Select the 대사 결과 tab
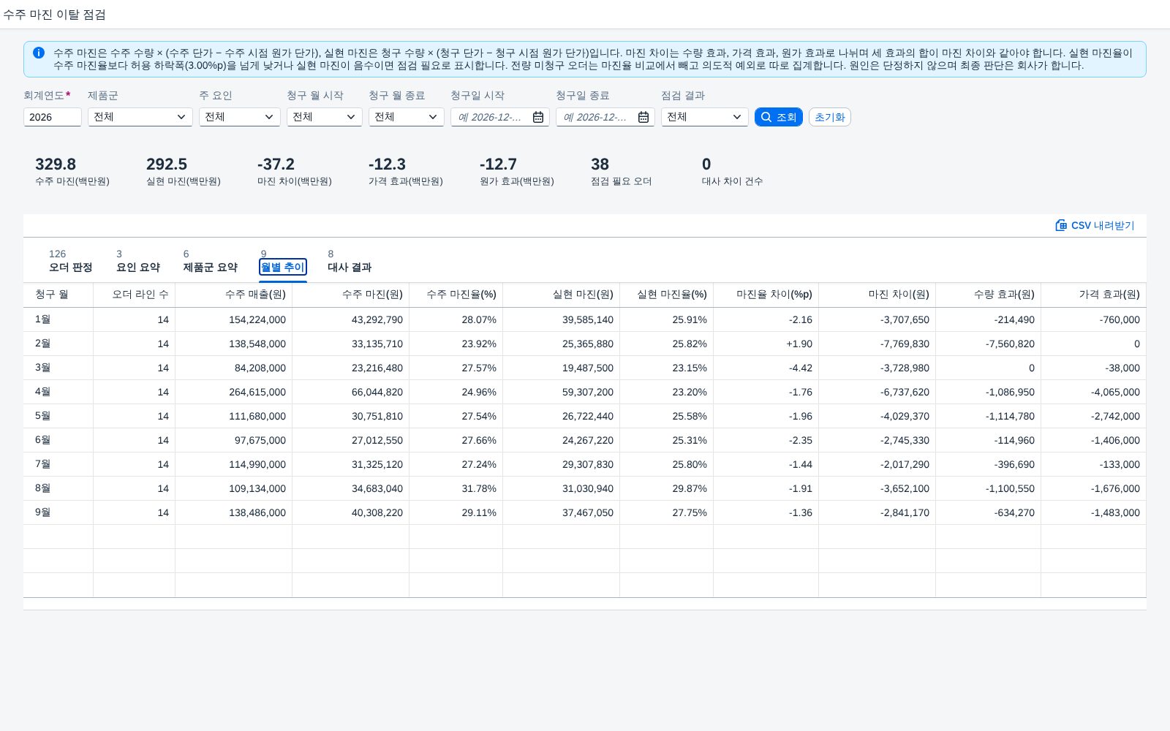 click(x=350, y=261)
